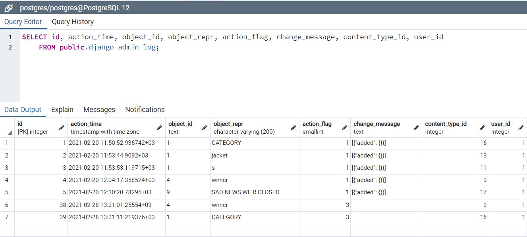Click the database connection status icon
This screenshot has height=237, width=527.
tap(9, 8)
